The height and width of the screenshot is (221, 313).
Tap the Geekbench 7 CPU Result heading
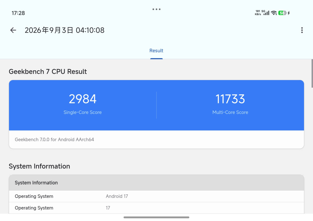tap(48, 71)
